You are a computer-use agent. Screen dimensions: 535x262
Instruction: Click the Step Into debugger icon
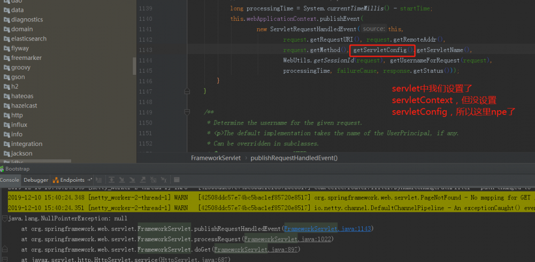point(122,180)
